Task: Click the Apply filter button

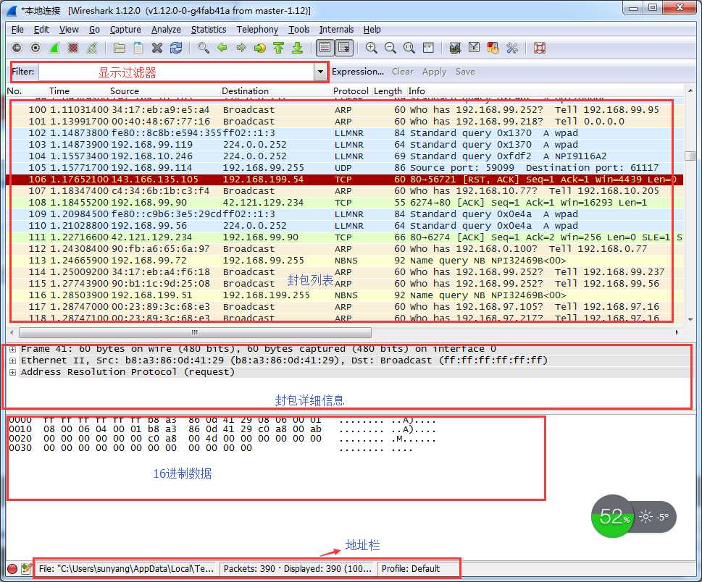Action: click(434, 72)
